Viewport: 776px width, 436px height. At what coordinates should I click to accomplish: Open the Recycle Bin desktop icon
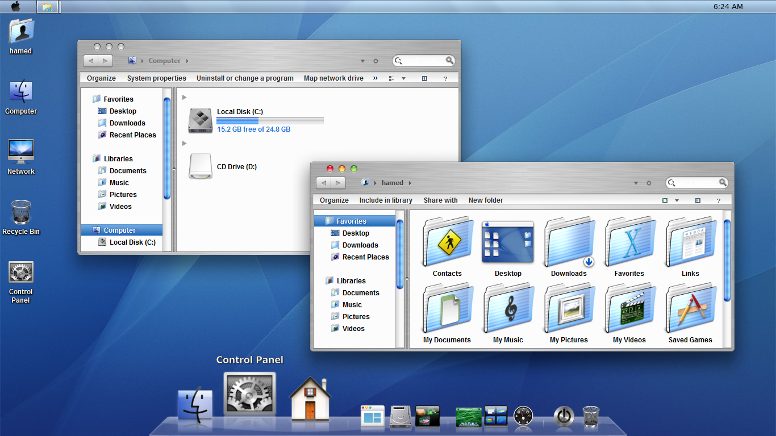[x=21, y=213]
